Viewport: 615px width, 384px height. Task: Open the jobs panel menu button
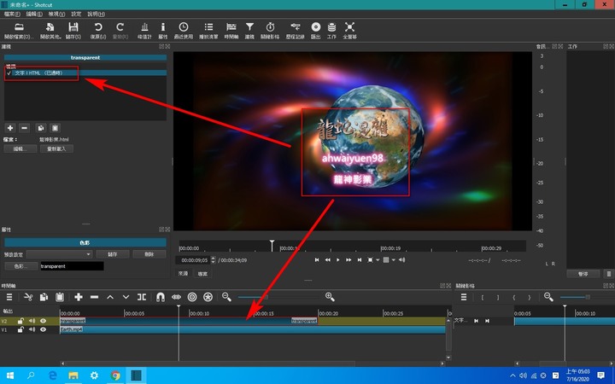[608, 274]
